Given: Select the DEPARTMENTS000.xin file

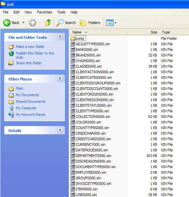Looking at the screenshot, I should point(93,156).
